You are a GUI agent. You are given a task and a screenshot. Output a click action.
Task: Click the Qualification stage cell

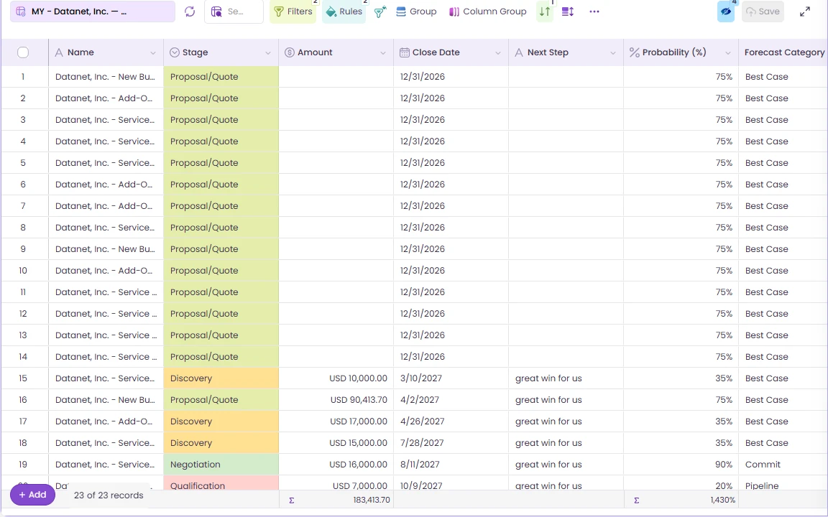tap(221, 483)
